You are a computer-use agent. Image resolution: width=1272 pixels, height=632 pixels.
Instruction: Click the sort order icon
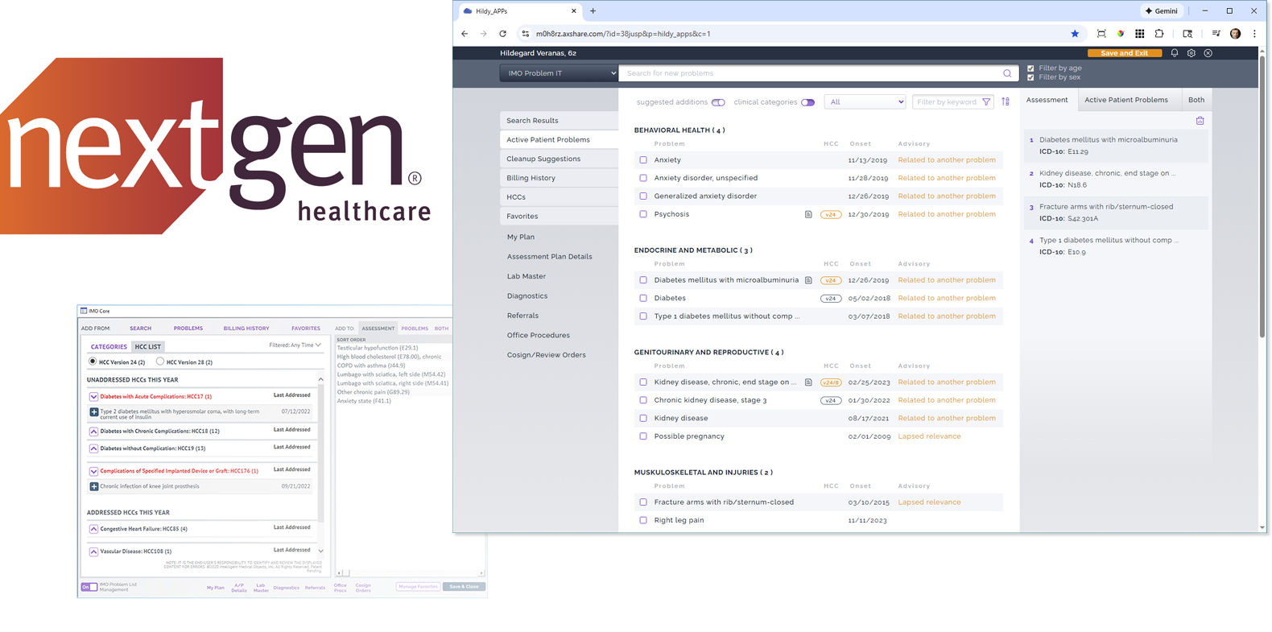coord(1006,102)
